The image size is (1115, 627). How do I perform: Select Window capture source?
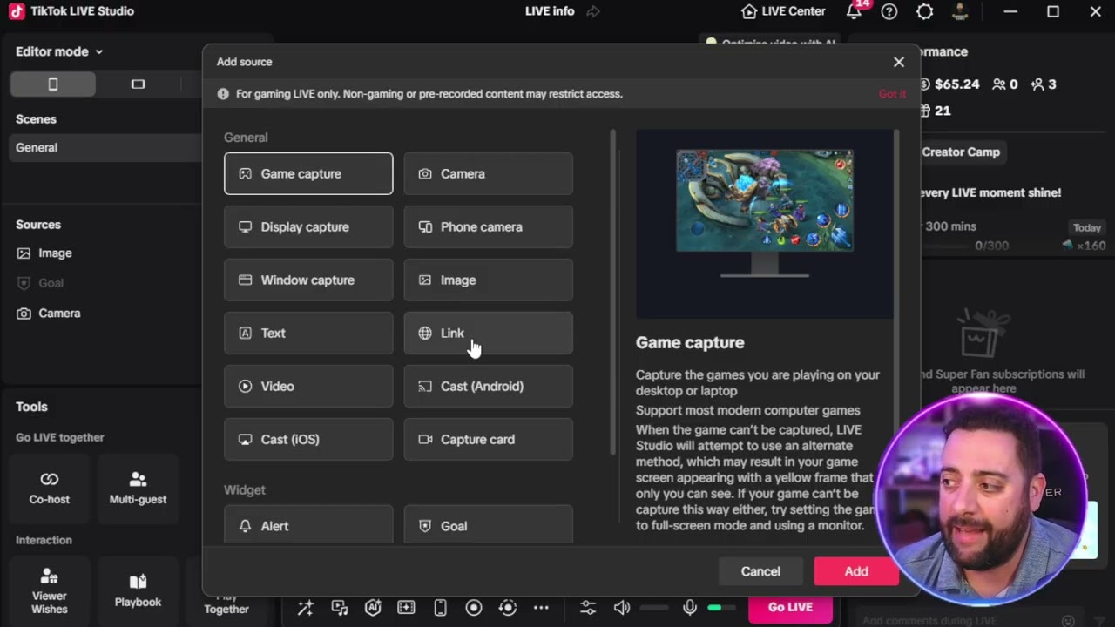(308, 280)
